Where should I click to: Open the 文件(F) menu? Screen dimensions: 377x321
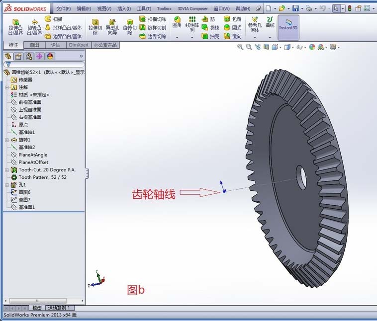64,8
